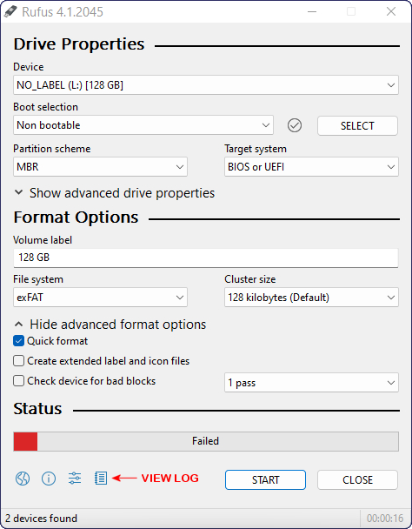The image size is (412, 529).
Task: Enable Check device for bad blocks
Action: (18, 381)
